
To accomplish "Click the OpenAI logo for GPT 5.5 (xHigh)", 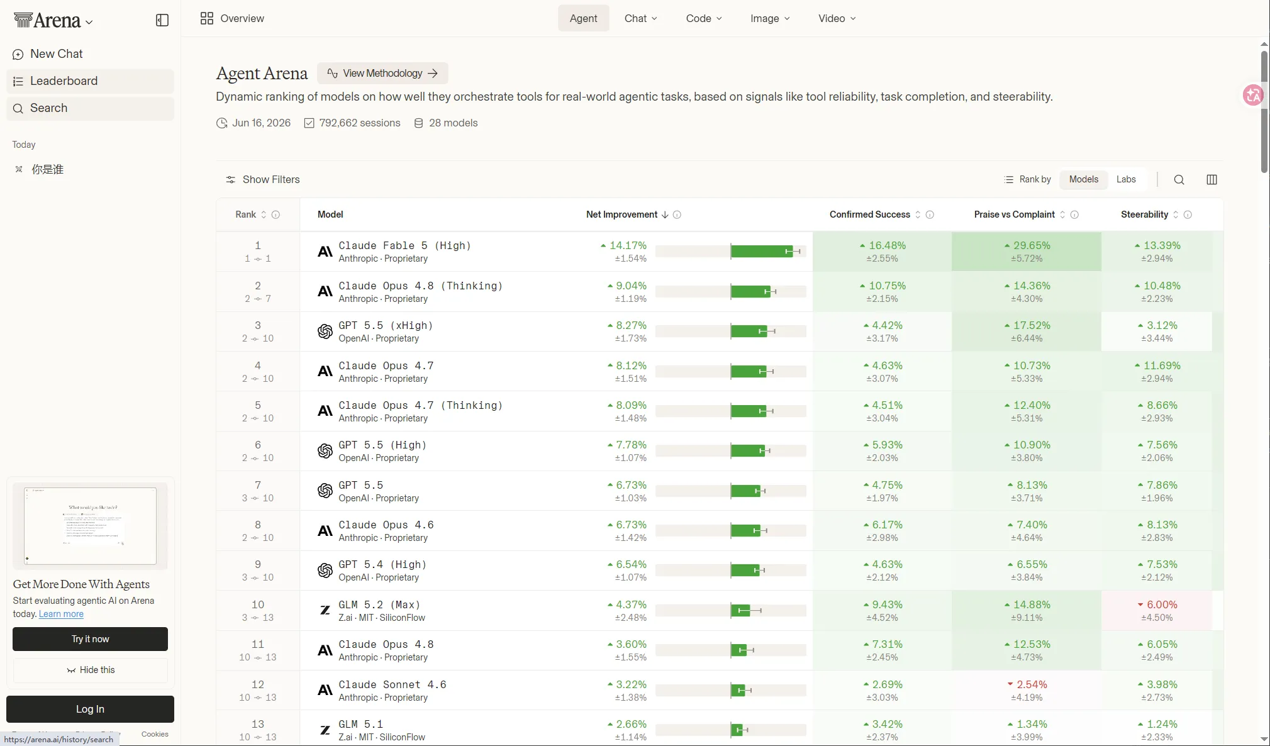I will click(325, 331).
